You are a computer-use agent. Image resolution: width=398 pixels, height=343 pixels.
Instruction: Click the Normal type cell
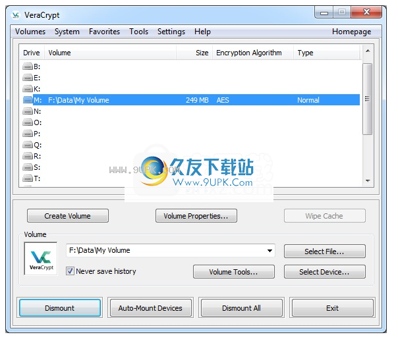coord(308,100)
